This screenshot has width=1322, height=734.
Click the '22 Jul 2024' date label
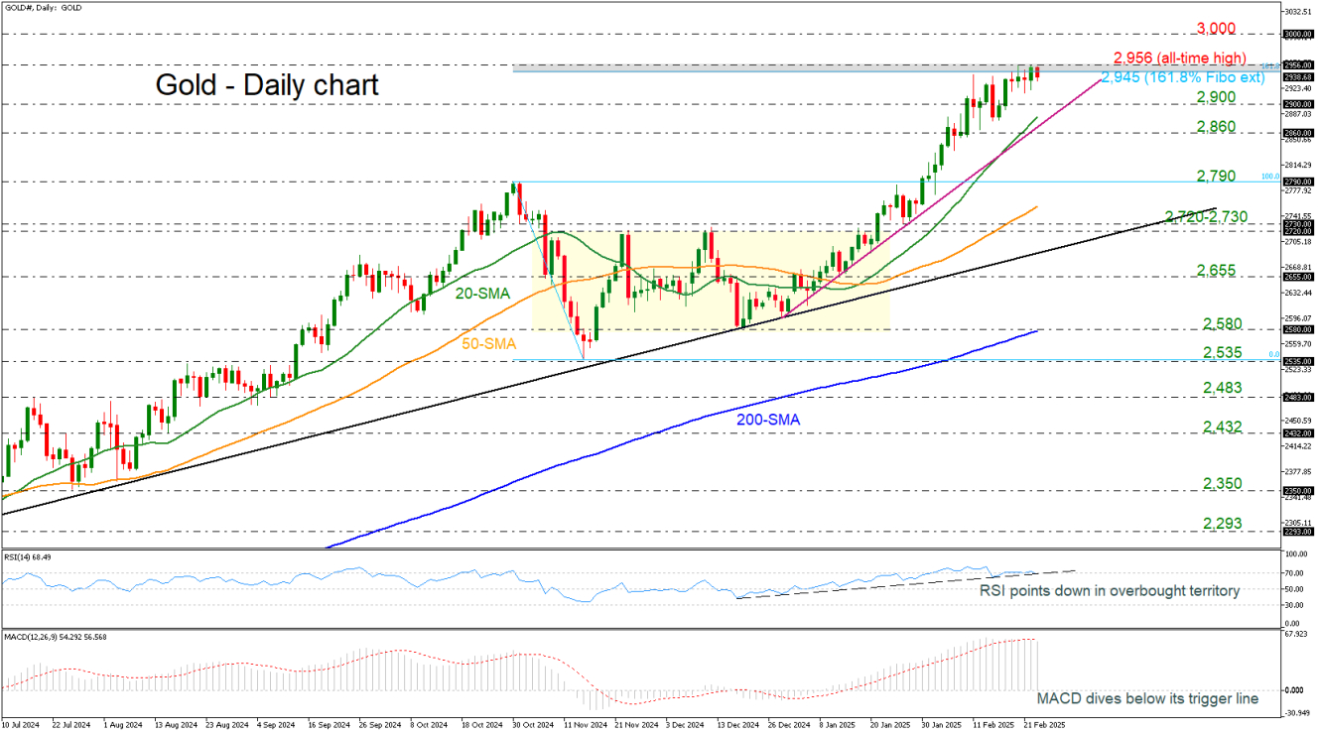[x=69, y=725]
